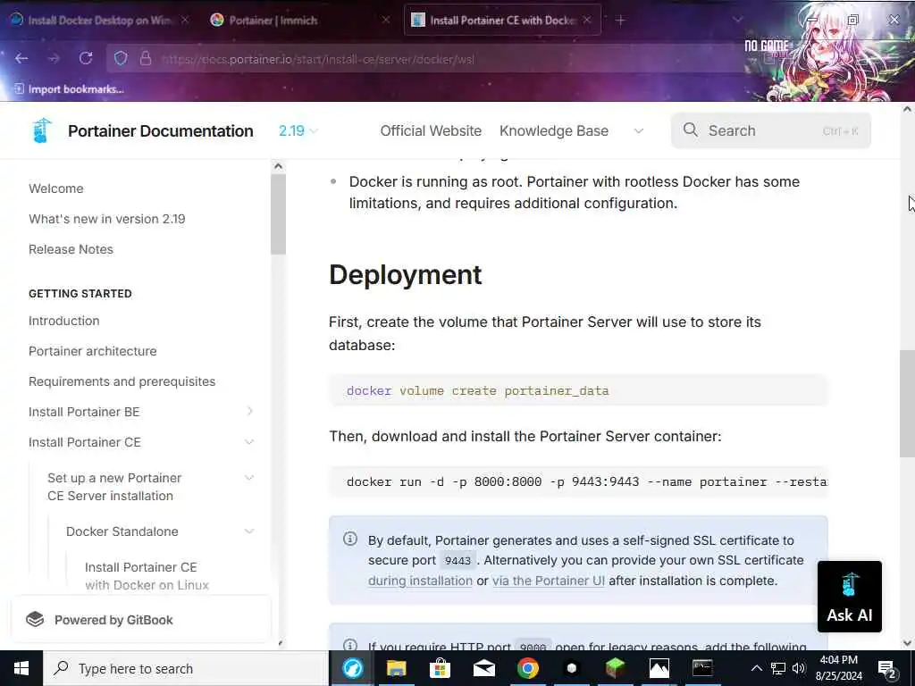Click the Search documentation field
Screen dimensions: 915x686
771,130
